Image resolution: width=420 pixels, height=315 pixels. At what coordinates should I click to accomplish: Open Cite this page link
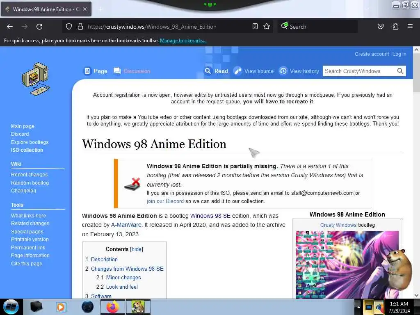coord(27,264)
